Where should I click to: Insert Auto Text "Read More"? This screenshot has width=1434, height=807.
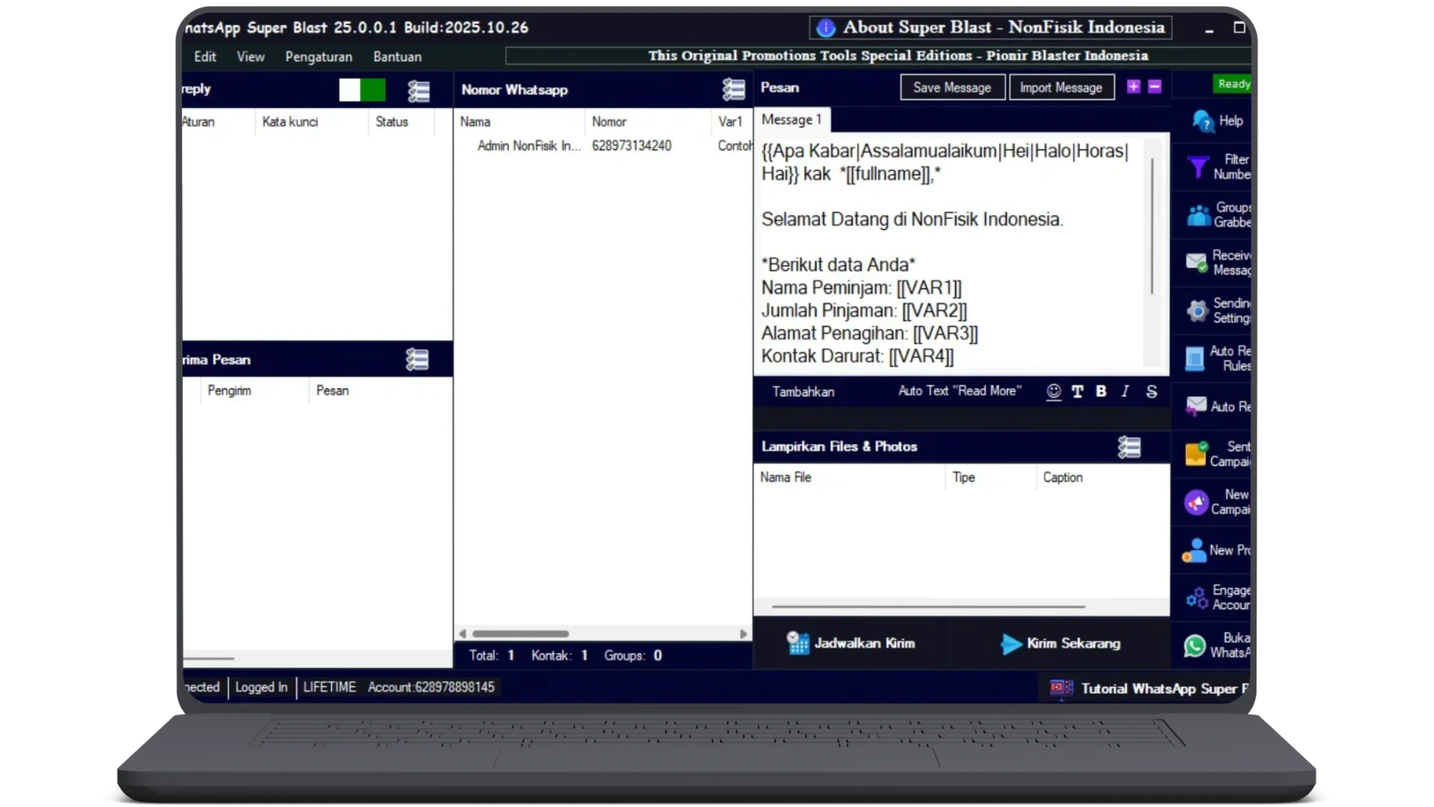[960, 391]
